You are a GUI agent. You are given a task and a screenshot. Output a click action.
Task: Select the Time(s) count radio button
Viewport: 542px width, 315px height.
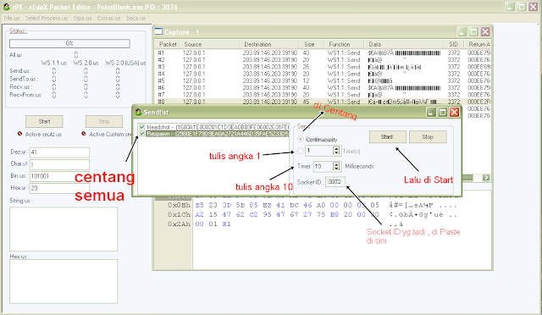[x=301, y=151]
